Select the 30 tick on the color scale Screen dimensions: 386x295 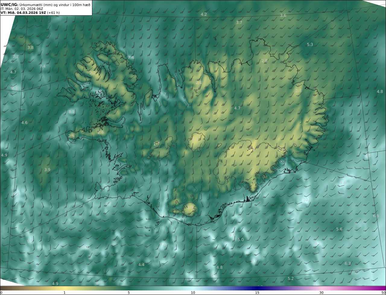click(321, 293)
